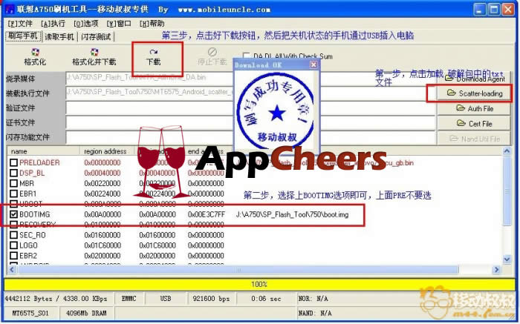Image resolution: width=520 pixels, height=324 pixels.
Task: Click the 'name' column header
Action: (x=43, y=151)
